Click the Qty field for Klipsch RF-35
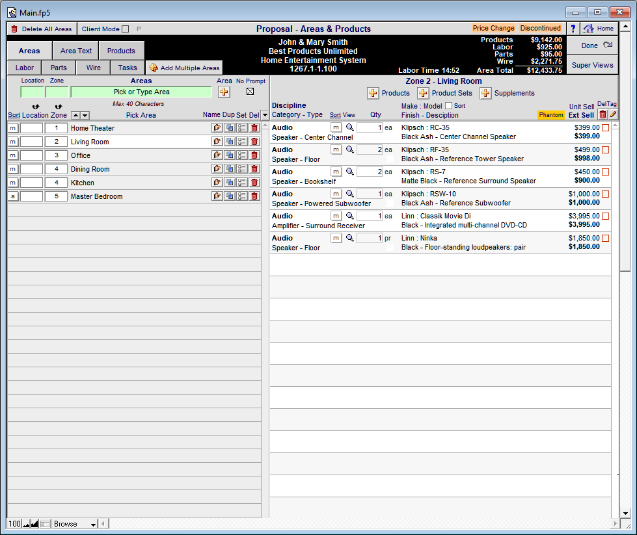 coord(370,150)
